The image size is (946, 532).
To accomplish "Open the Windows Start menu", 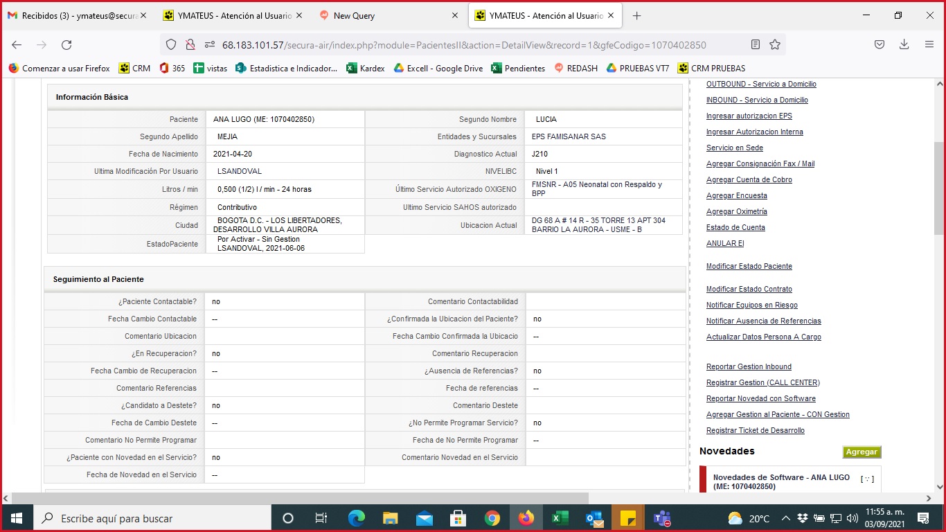I will click(x=16, y=518).
